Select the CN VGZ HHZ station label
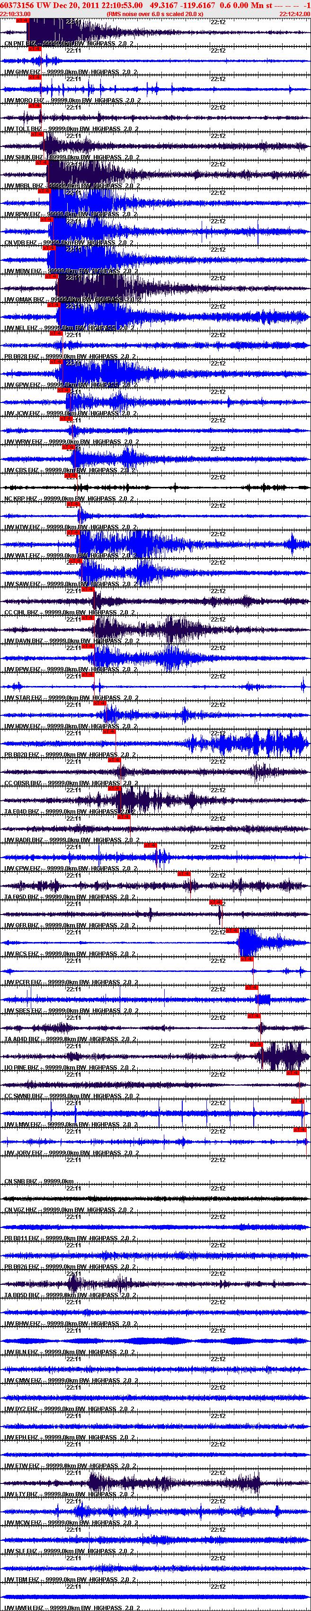311x1611 pixels. coord(21,1210)
